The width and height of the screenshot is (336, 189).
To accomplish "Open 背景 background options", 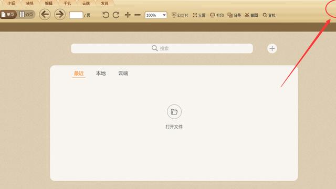I will coord(234,15).
